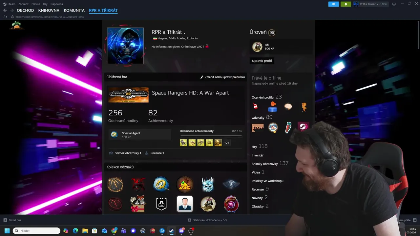Open the pixel treasure pile badge
Viewport: 420px width, 236px height.
[185, 184]
